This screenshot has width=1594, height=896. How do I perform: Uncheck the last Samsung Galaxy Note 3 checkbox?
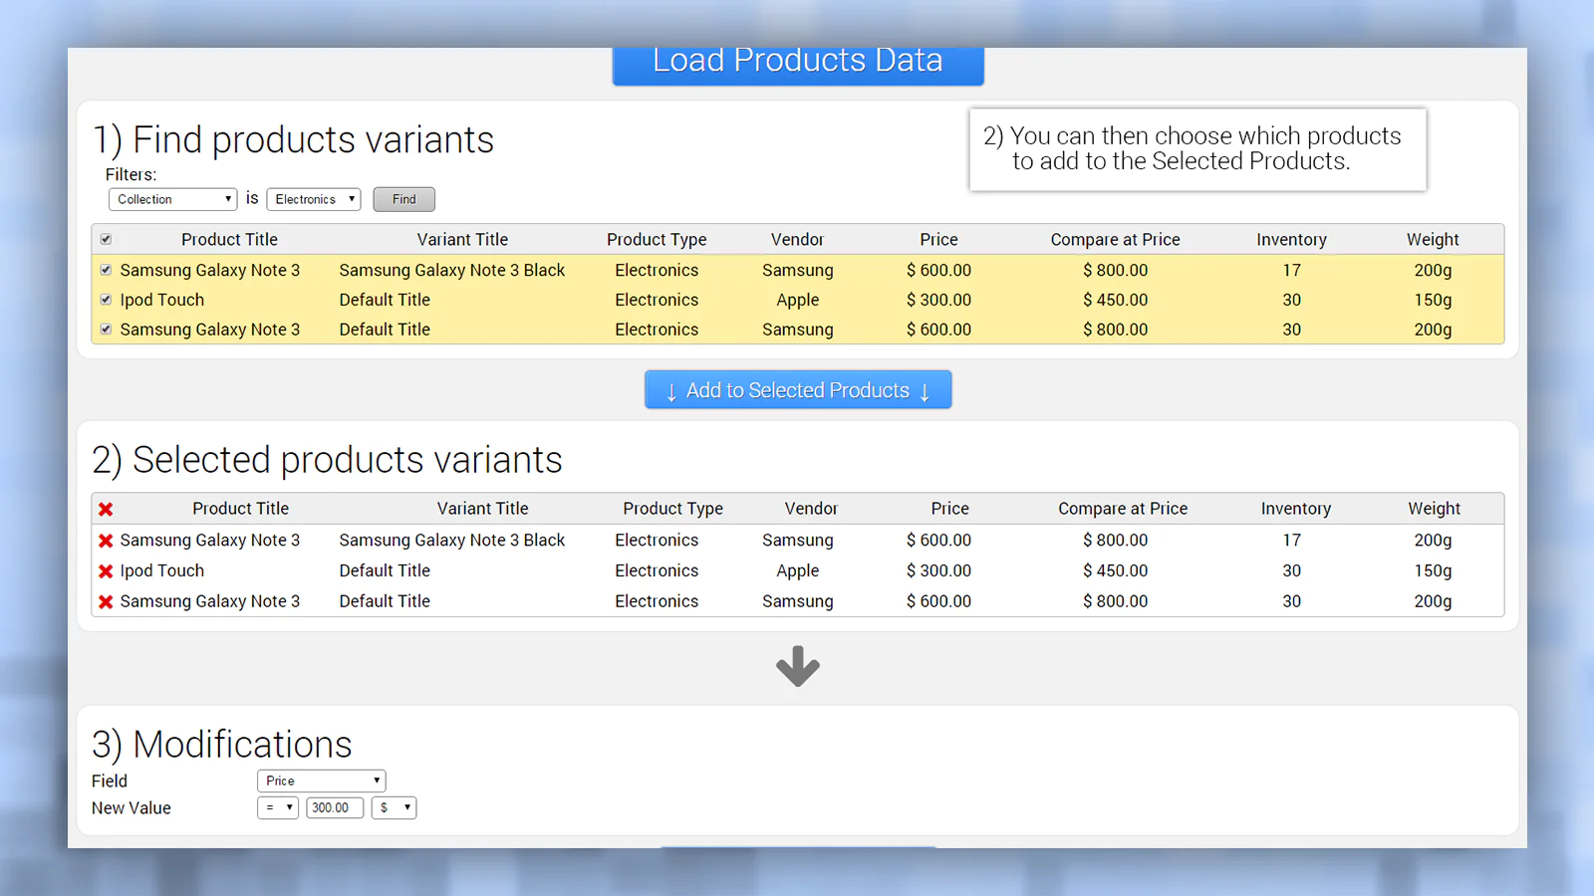106,330
